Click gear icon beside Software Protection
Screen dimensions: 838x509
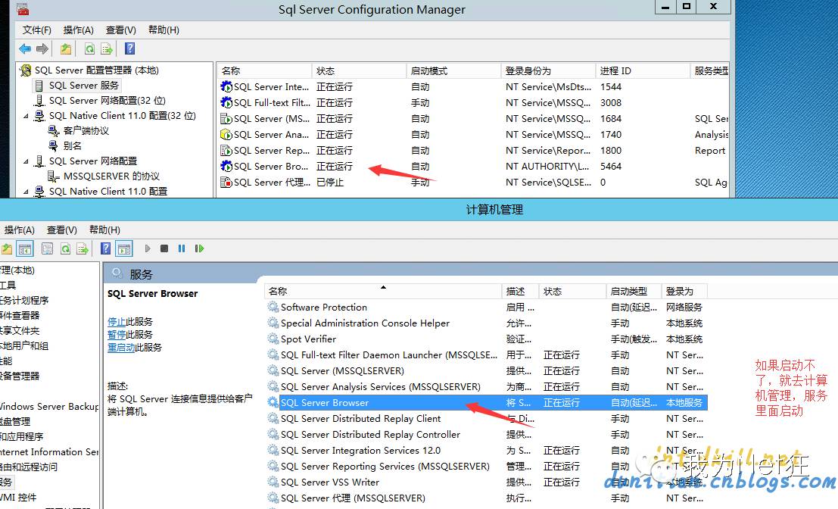coord(273,308)
